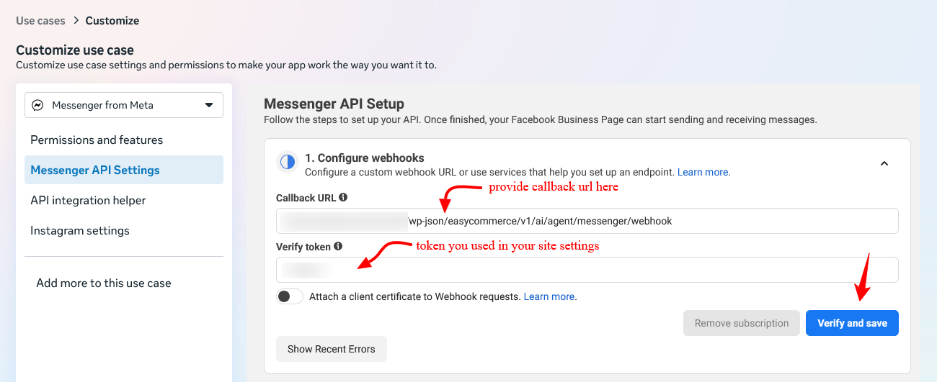Image resolution: width=937 pixels, height=382 pixels.
Task: Click Add more to this use case
Action: pos(104,283)
